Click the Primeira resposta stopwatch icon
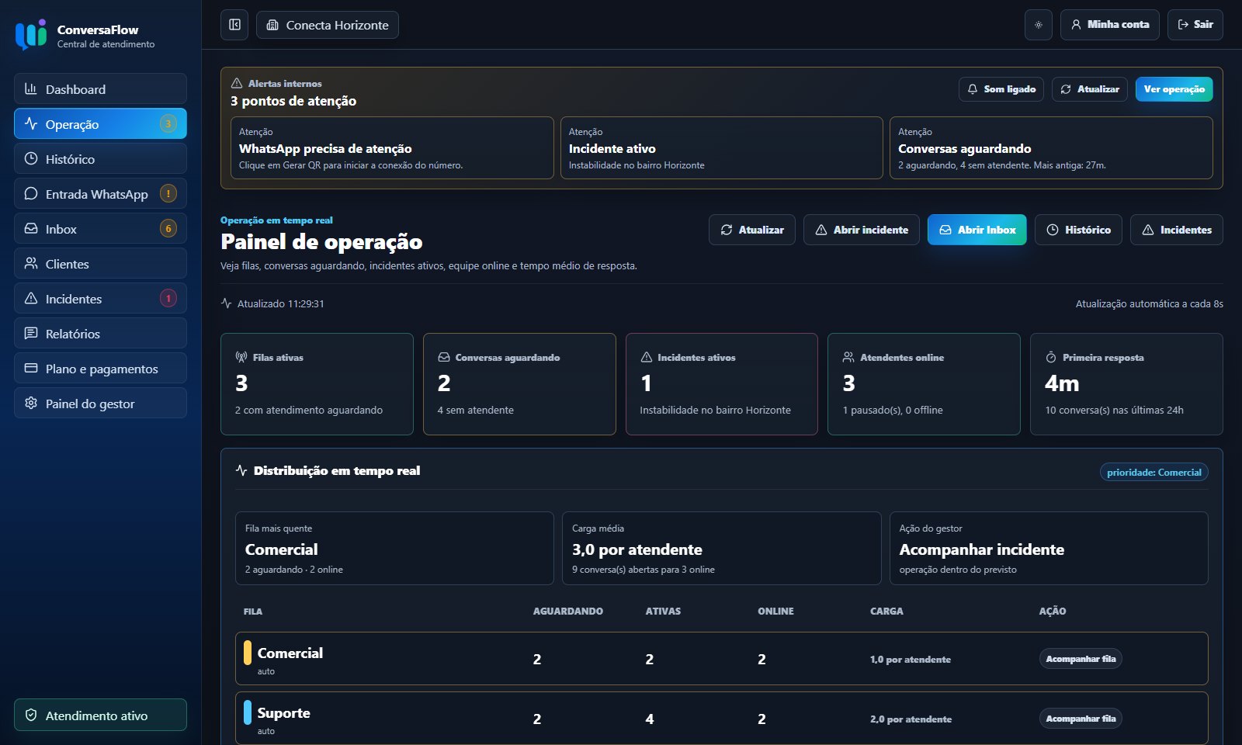 (x=1051, y=357)
